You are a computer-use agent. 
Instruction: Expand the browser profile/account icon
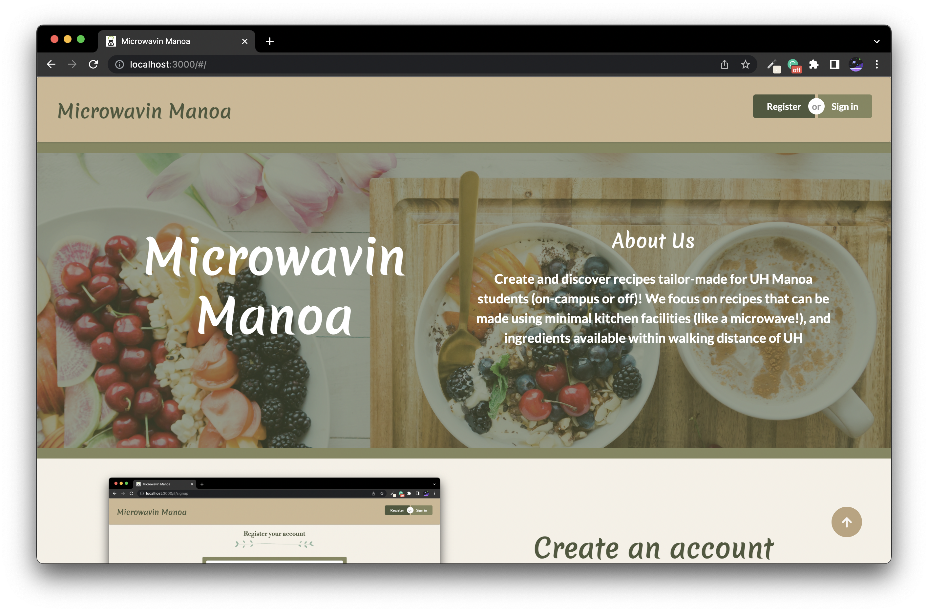pyautogui.click(x=855, y=64)
